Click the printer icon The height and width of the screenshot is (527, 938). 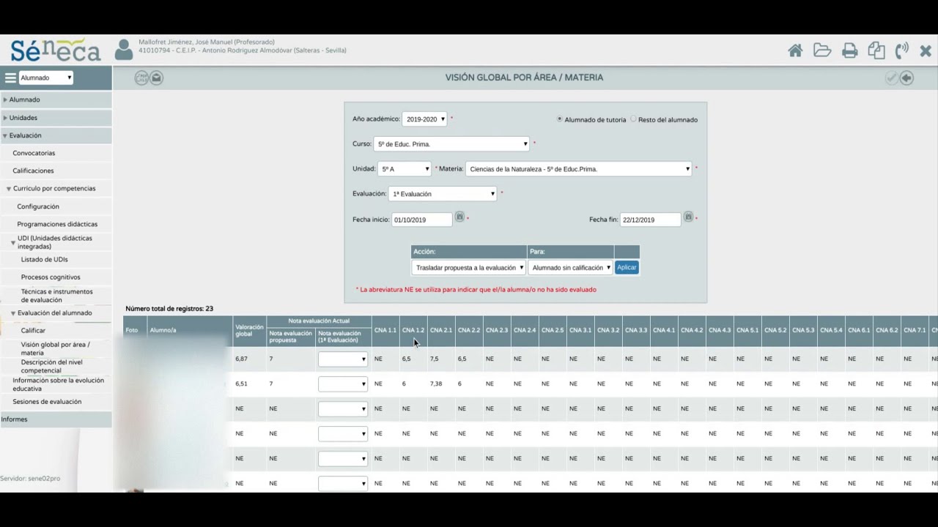850,51
